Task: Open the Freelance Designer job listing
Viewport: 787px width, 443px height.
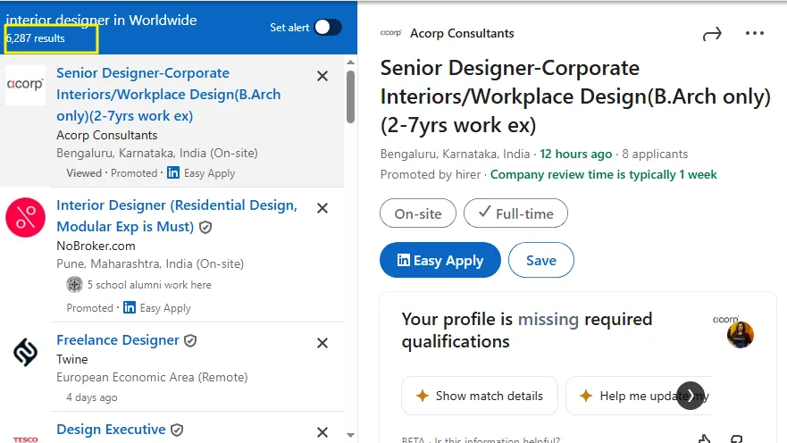Action: 118,340
